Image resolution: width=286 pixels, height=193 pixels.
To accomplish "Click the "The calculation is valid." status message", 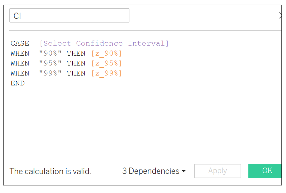I will point(50,171).
